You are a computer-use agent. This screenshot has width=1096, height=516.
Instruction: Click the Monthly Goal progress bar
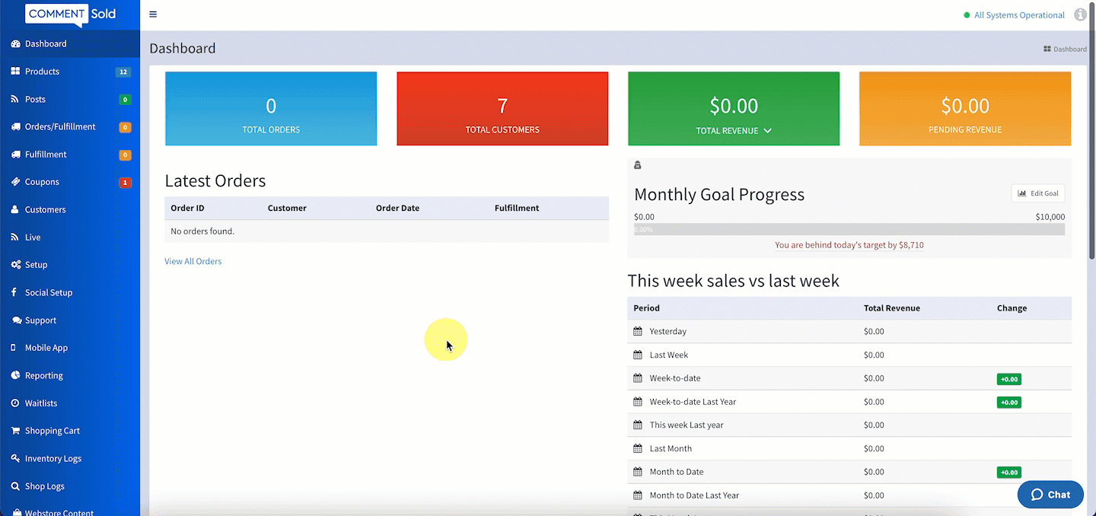849,229
